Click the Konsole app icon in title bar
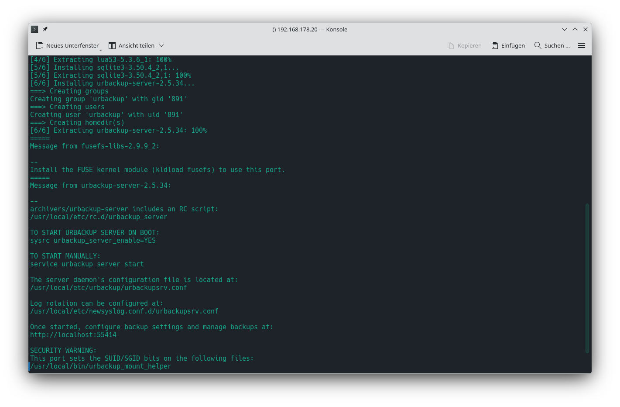Screen dimensions: 620x407 tap(34, 29)
